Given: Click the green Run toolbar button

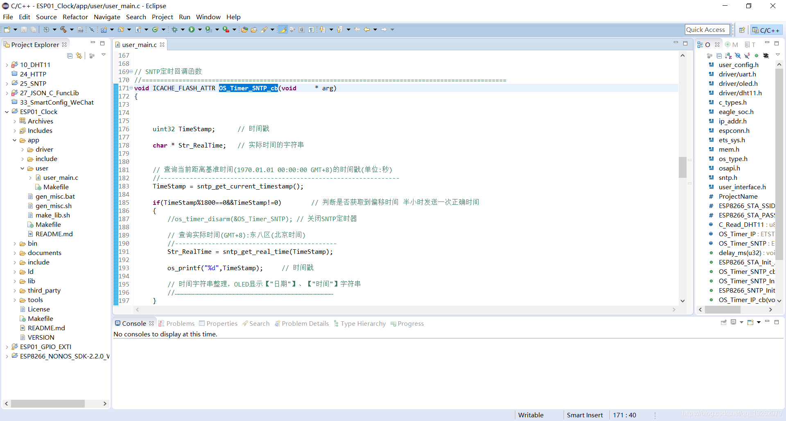Looking at the screenshot, I should (191, 29).
